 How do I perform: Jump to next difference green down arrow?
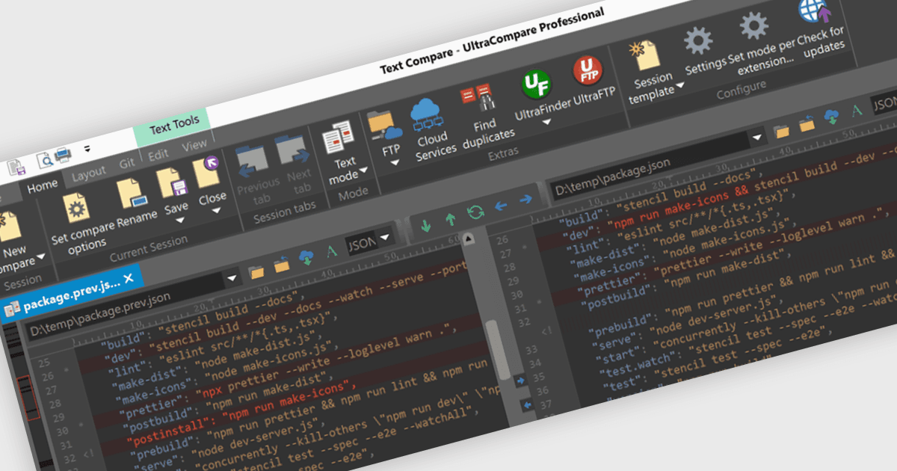pos(426,226)
